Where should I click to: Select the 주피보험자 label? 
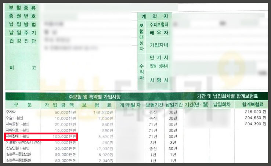click(x=159, y=25)
